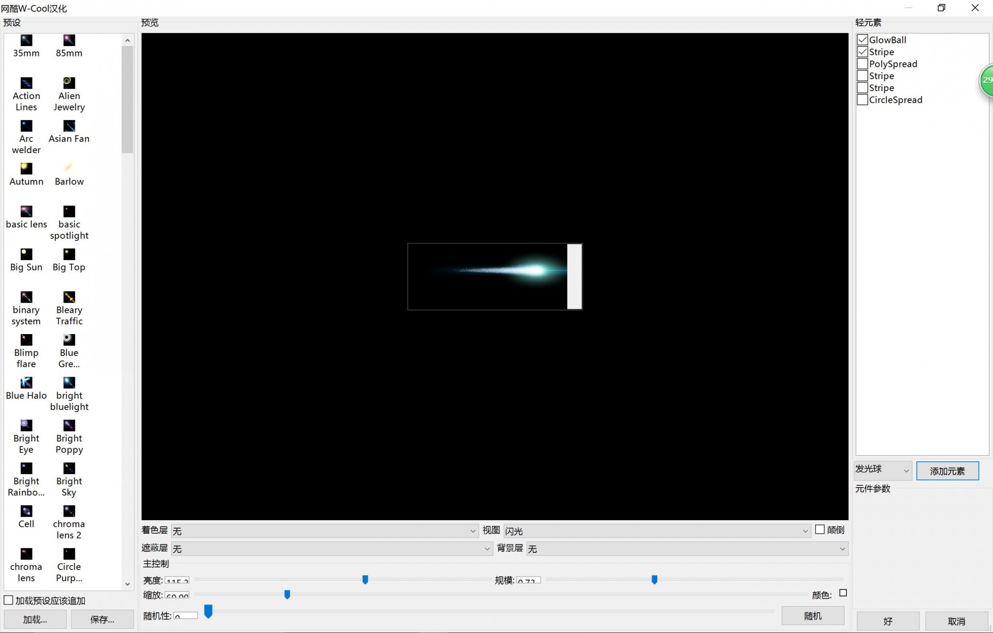Select the Asian Fan preset
Viewport: 993px width, 633px height.
69,126
